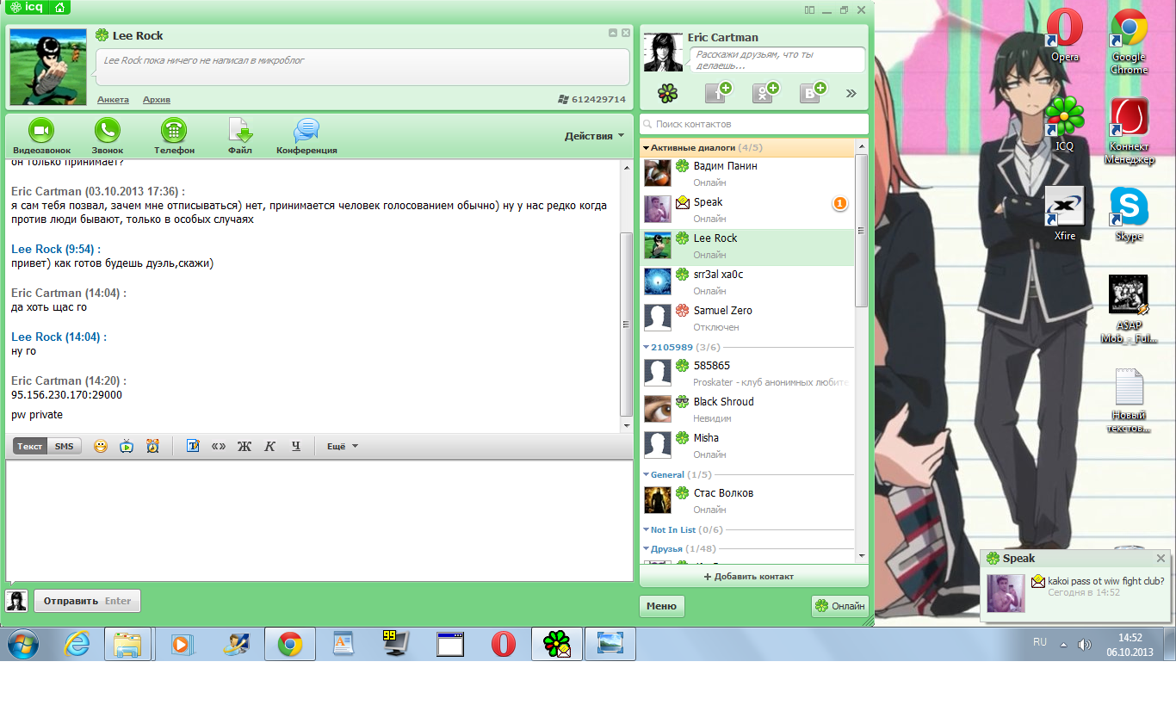Image resolution: width=1176 pixels, height=705 pixels.
Task: Click the green Звонок call icon
Action: (108, 131)
